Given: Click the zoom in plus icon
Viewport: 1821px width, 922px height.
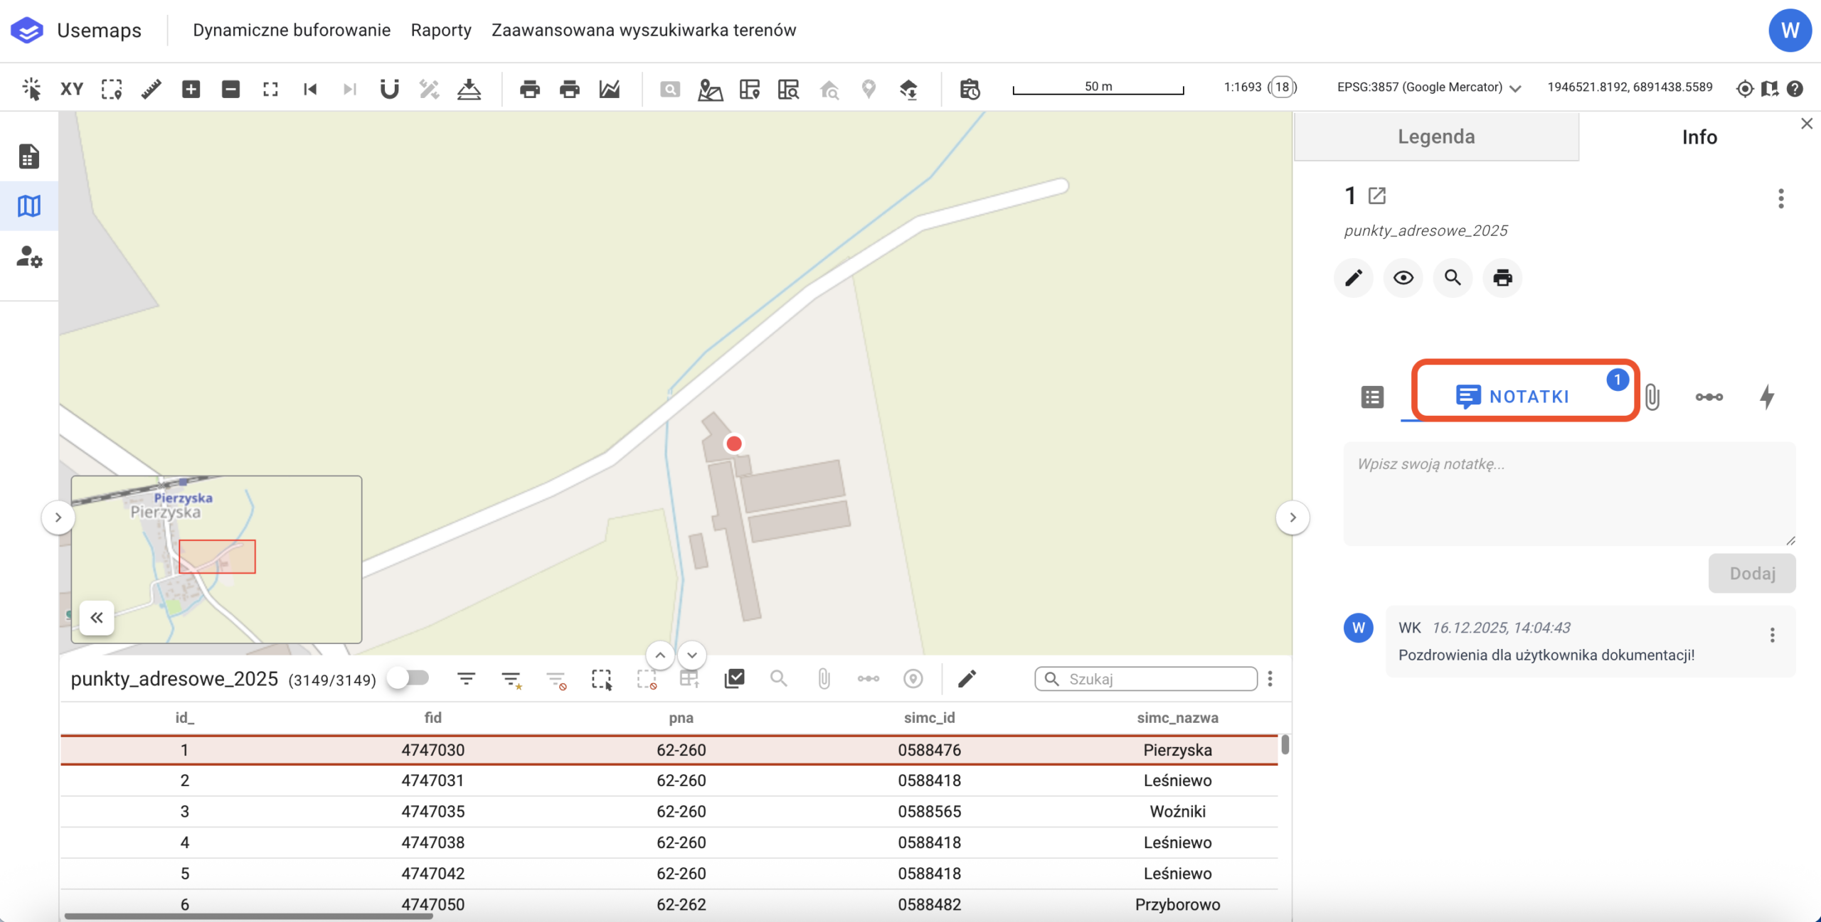Looking at the screenshot, I should click(191, 89).
